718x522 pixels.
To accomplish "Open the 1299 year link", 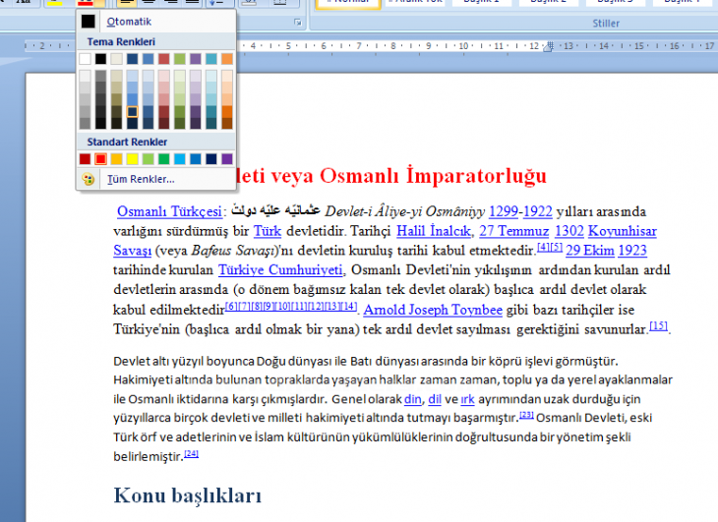I will 504,211.
